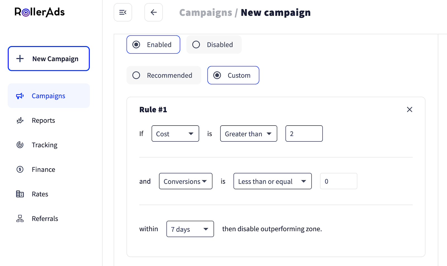Open the 7 days period dropdown
This screenshot has width=447, height=266.
tap(190, 229)
